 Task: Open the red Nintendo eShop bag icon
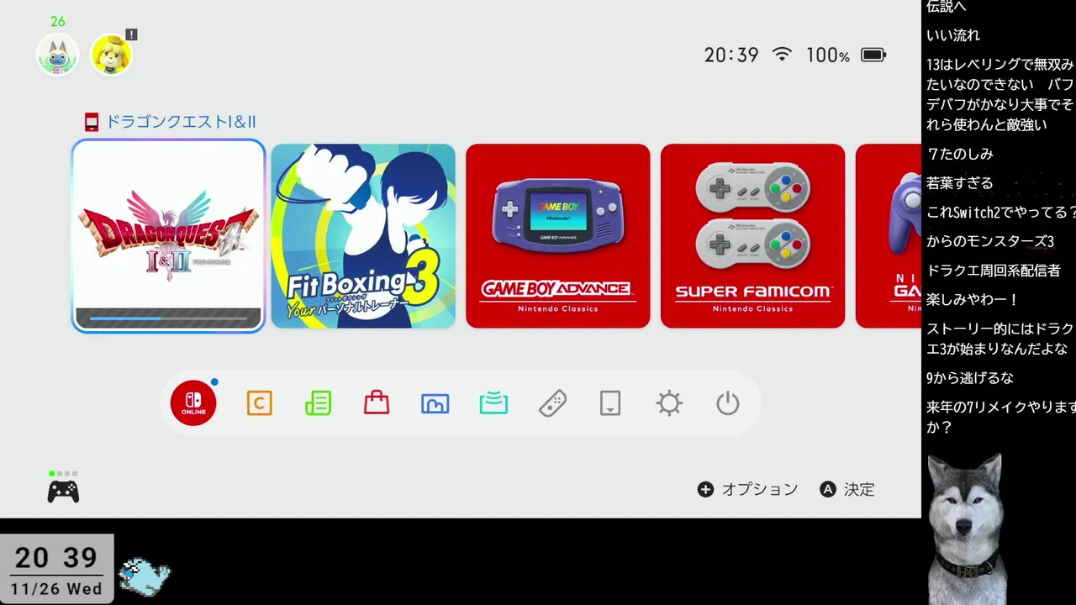[377, 403]
